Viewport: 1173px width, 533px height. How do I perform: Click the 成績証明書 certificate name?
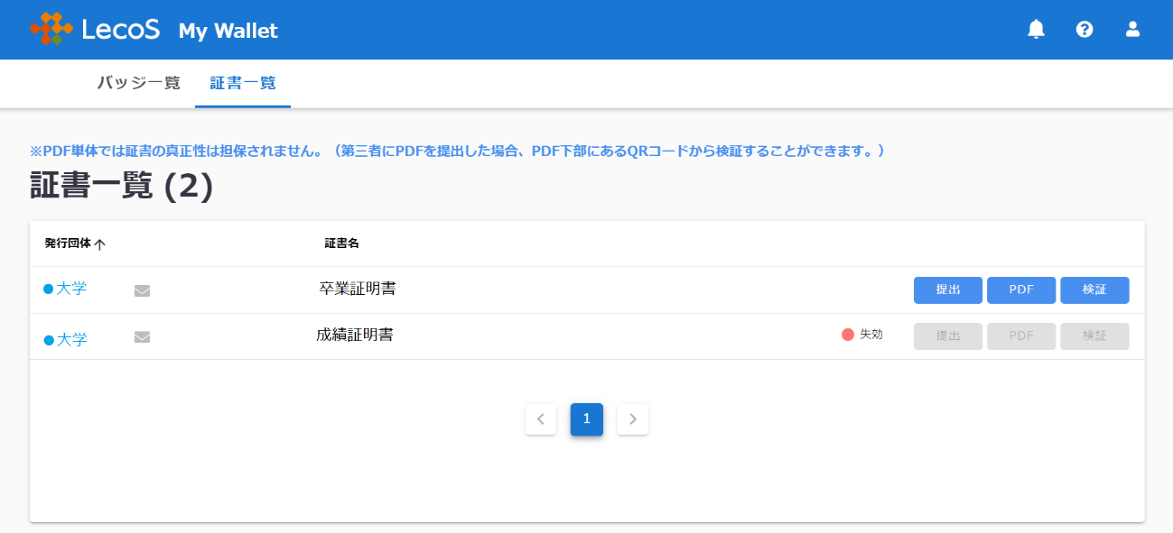pos(355,335)
